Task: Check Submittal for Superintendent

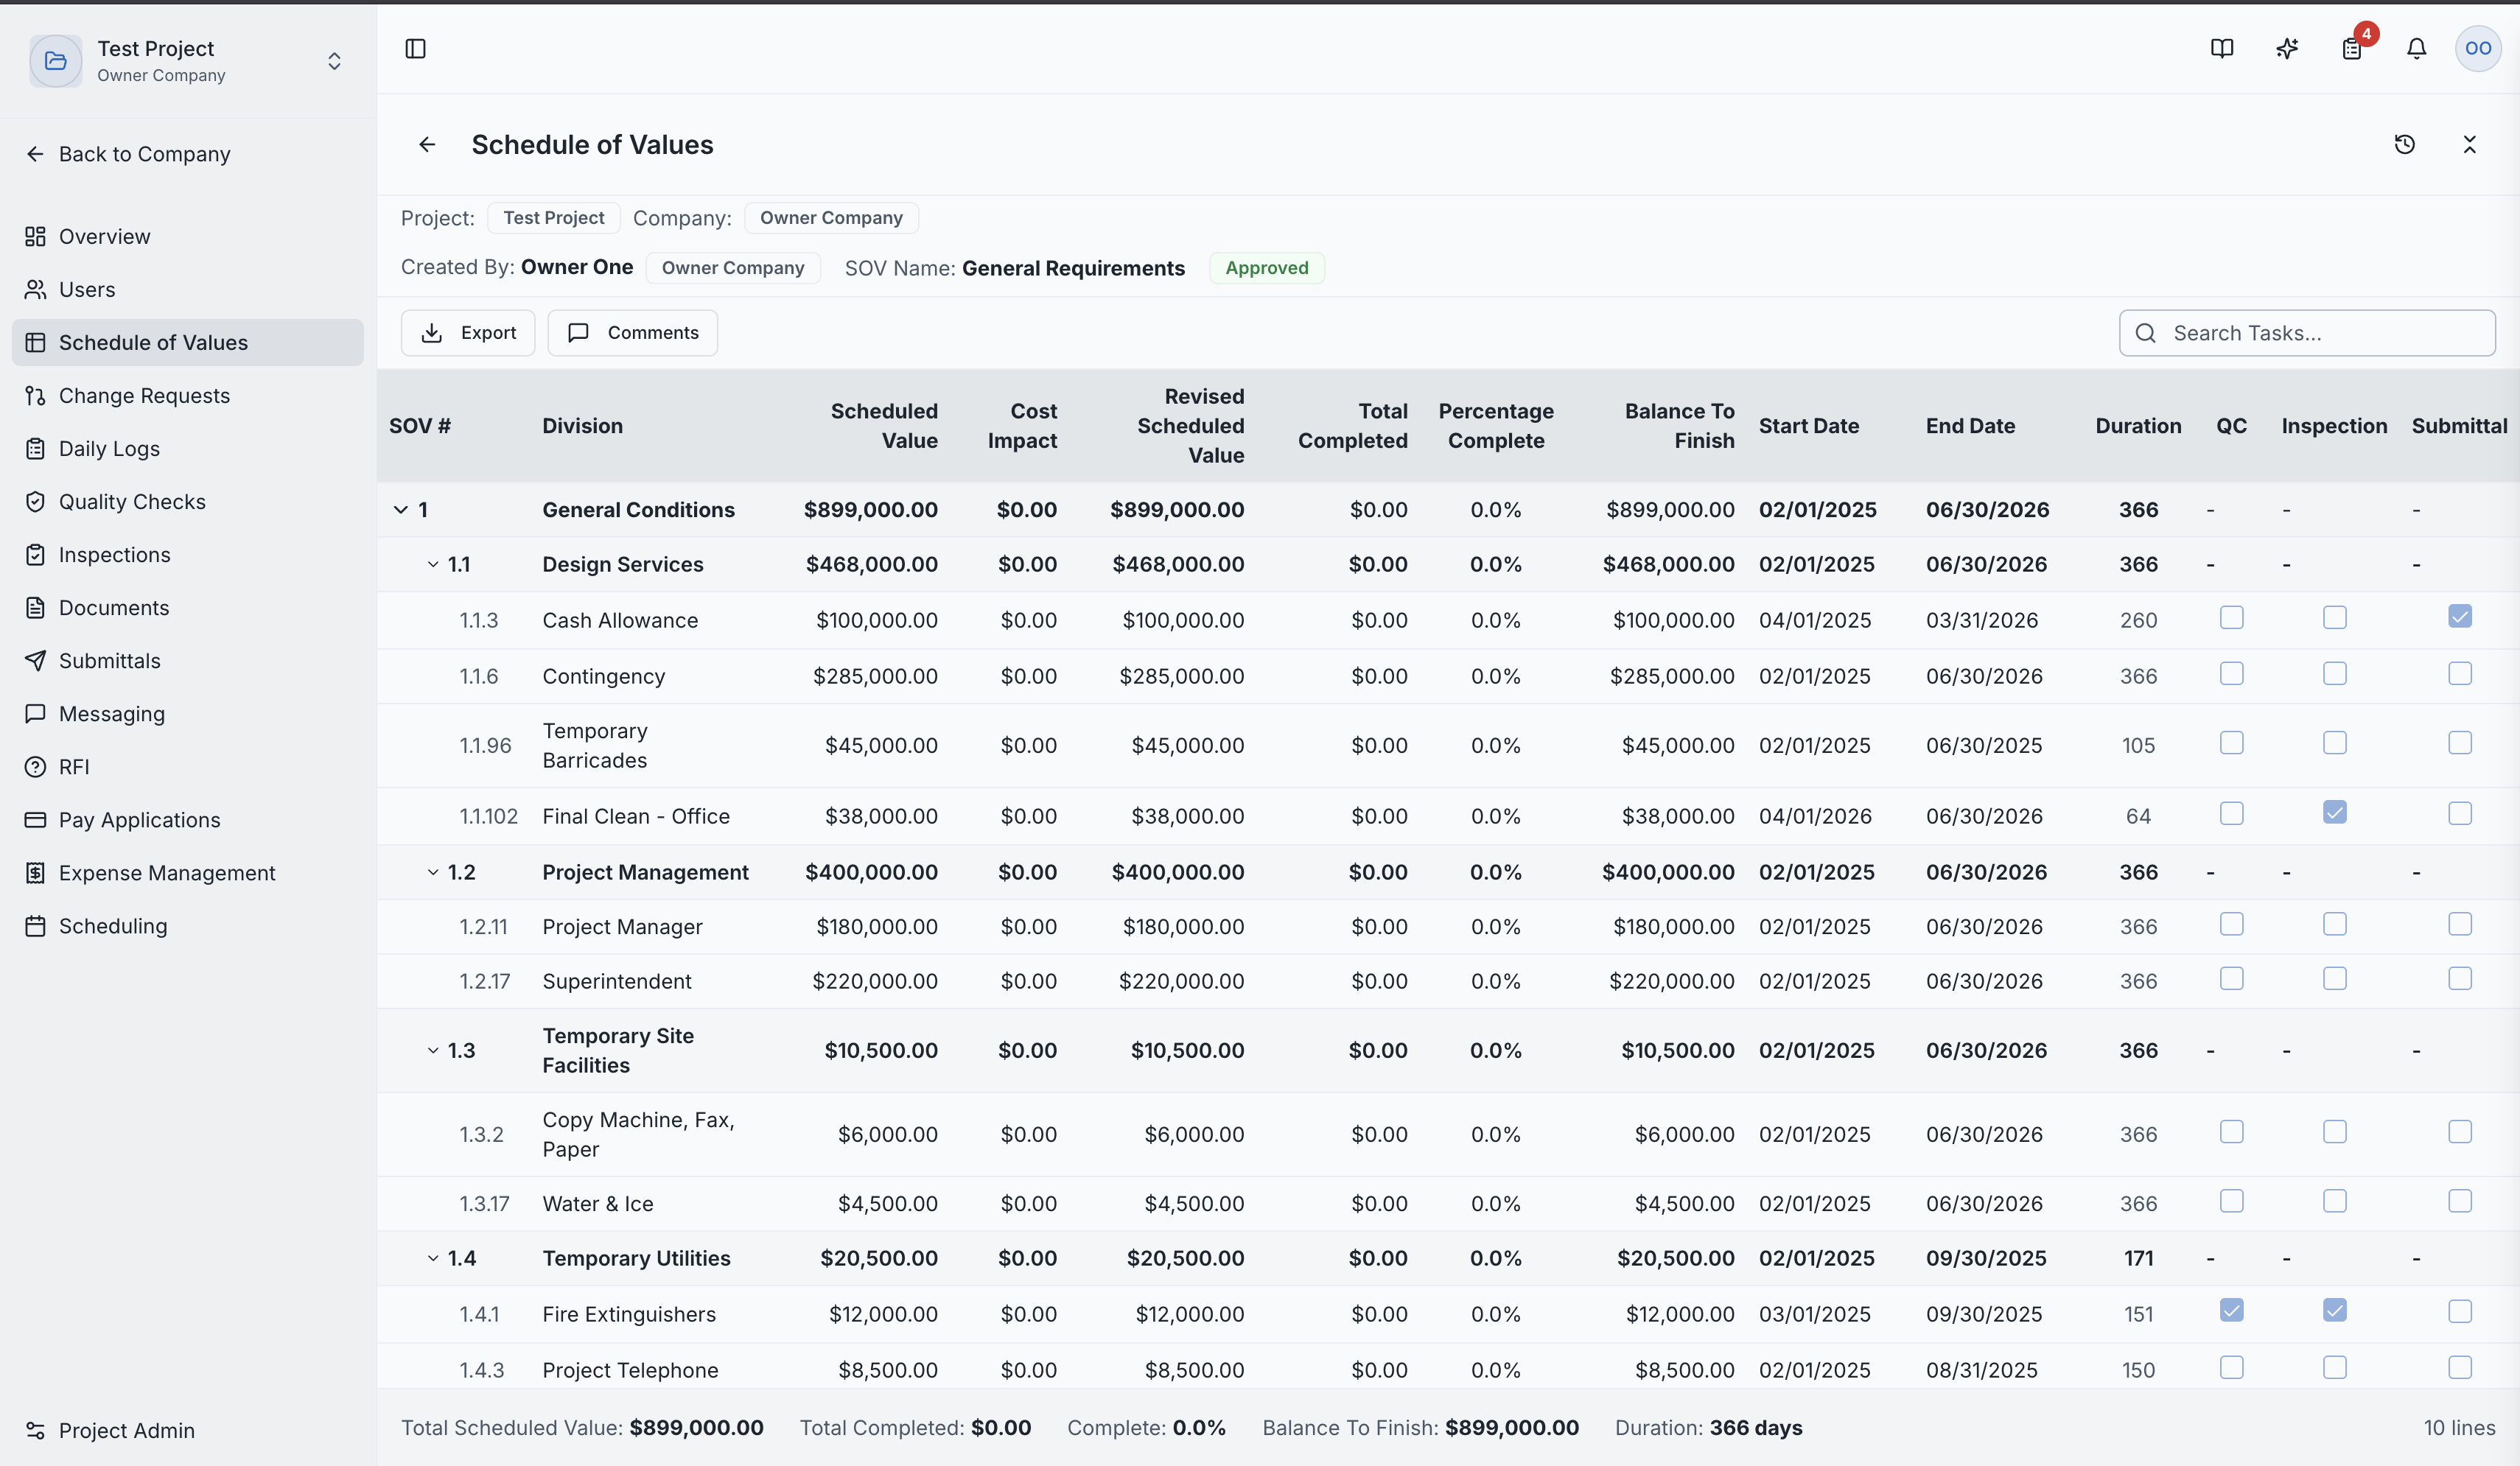Action: pos(2459,979)
